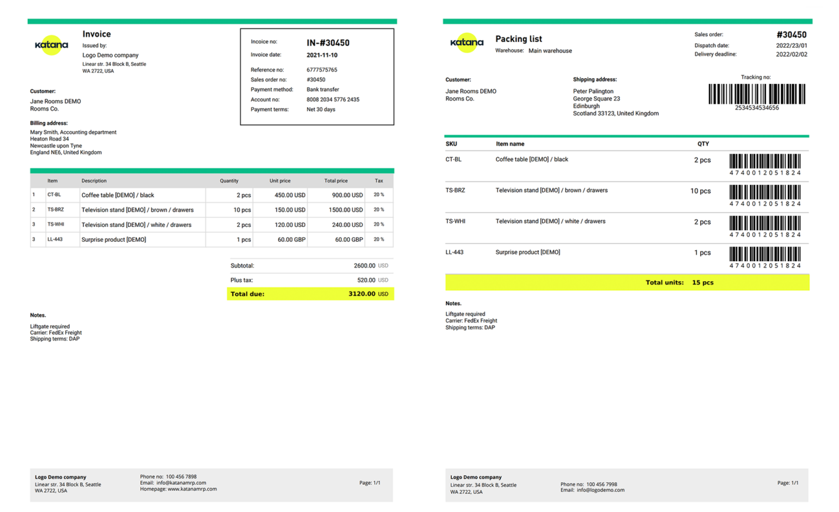
Task: Click the Katana logo on the packing list
Action: click(x=467, y=43)
